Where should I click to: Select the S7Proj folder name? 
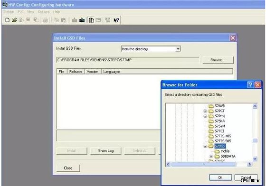click(220, 116)
